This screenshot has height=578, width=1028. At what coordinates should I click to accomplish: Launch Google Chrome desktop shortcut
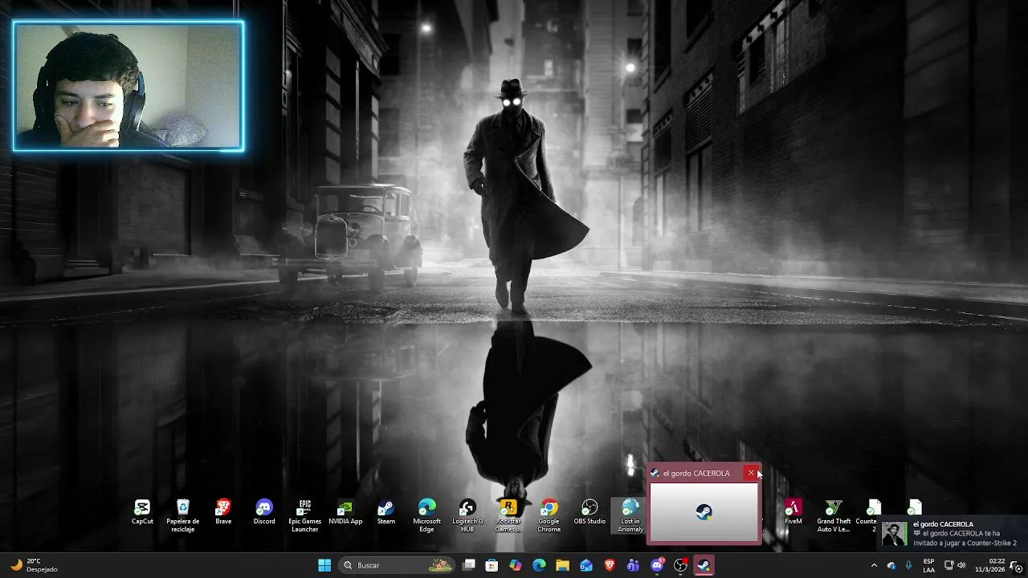[x=549, y=515]
